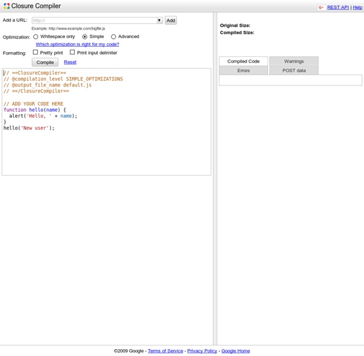Screen dimensions: 364x356
Task: Click the "alert('Hello, ' + name);" line
Action: click(43, 116)
